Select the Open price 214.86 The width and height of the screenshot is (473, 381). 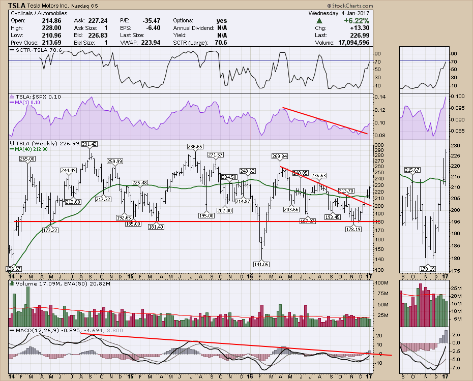pyautogui.click(x=51, y=21)
